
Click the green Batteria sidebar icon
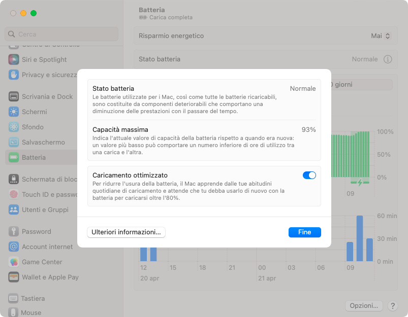pos(14,157)
